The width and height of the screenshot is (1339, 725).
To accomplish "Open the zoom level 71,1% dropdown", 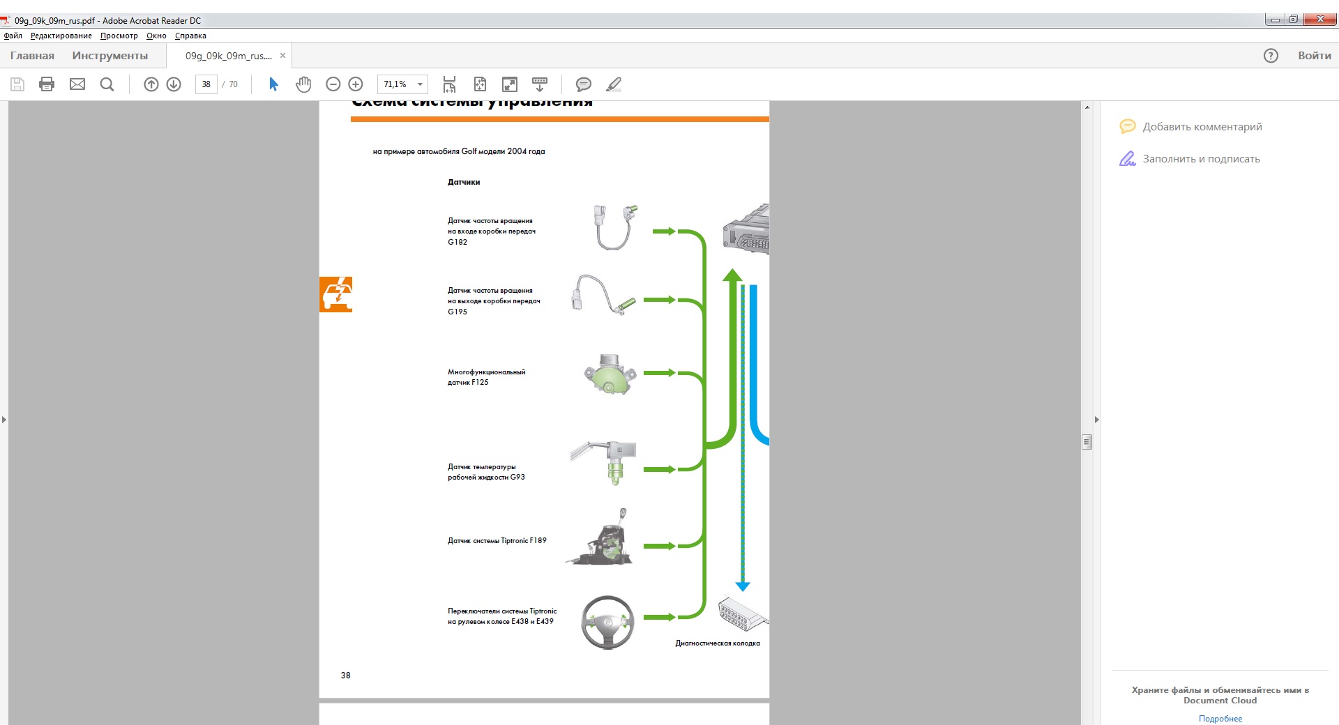I will point(420,84).
